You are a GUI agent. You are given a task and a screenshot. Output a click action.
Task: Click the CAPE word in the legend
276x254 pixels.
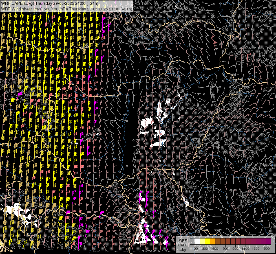pos(183,245)
